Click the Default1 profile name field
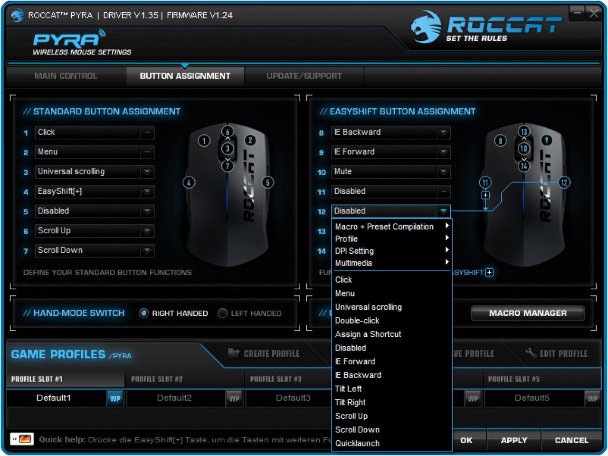Viewport: 608px width, 456px height. click(57, 398)
